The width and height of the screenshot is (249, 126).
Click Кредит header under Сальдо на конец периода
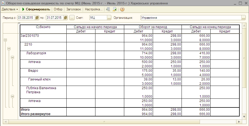tap(225, 31)
